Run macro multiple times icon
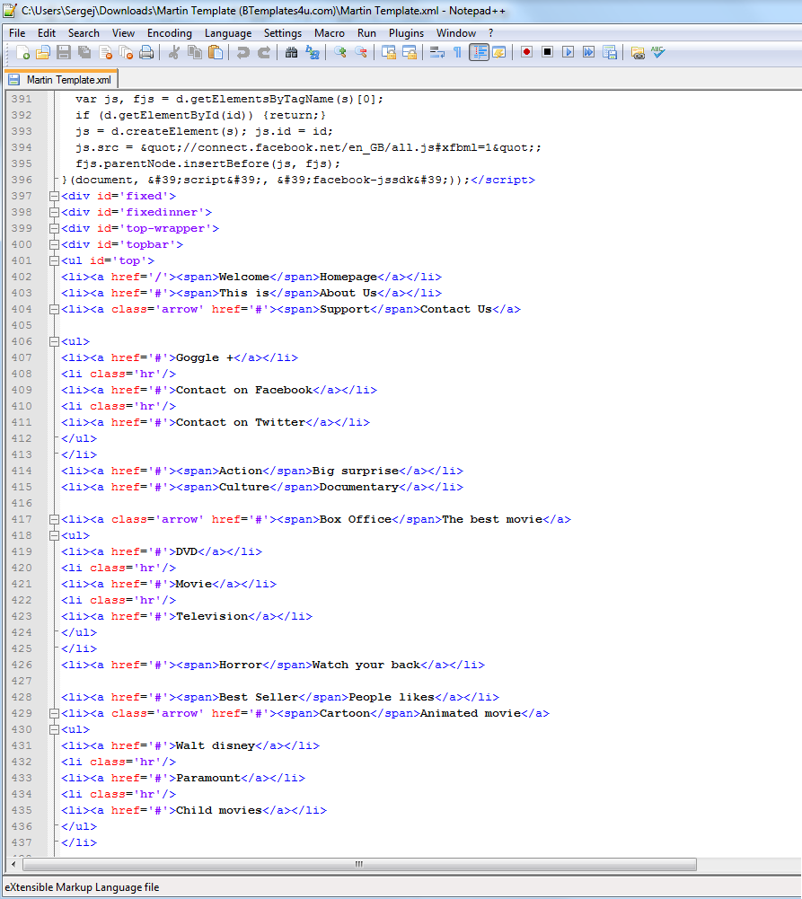Viewport: 802px width, 899px height. coord(589,53)
